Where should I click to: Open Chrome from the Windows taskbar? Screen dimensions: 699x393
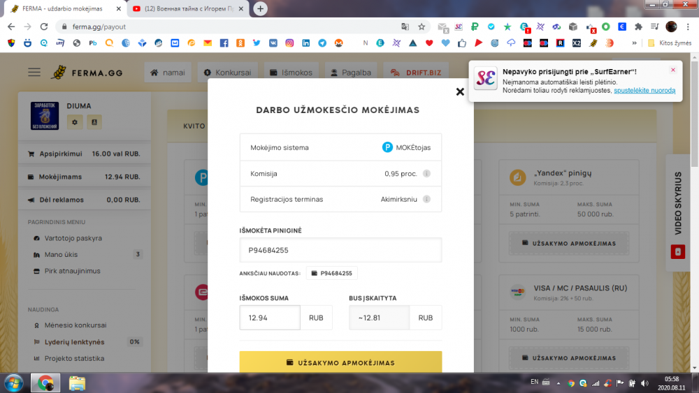[x=45, y=383]
